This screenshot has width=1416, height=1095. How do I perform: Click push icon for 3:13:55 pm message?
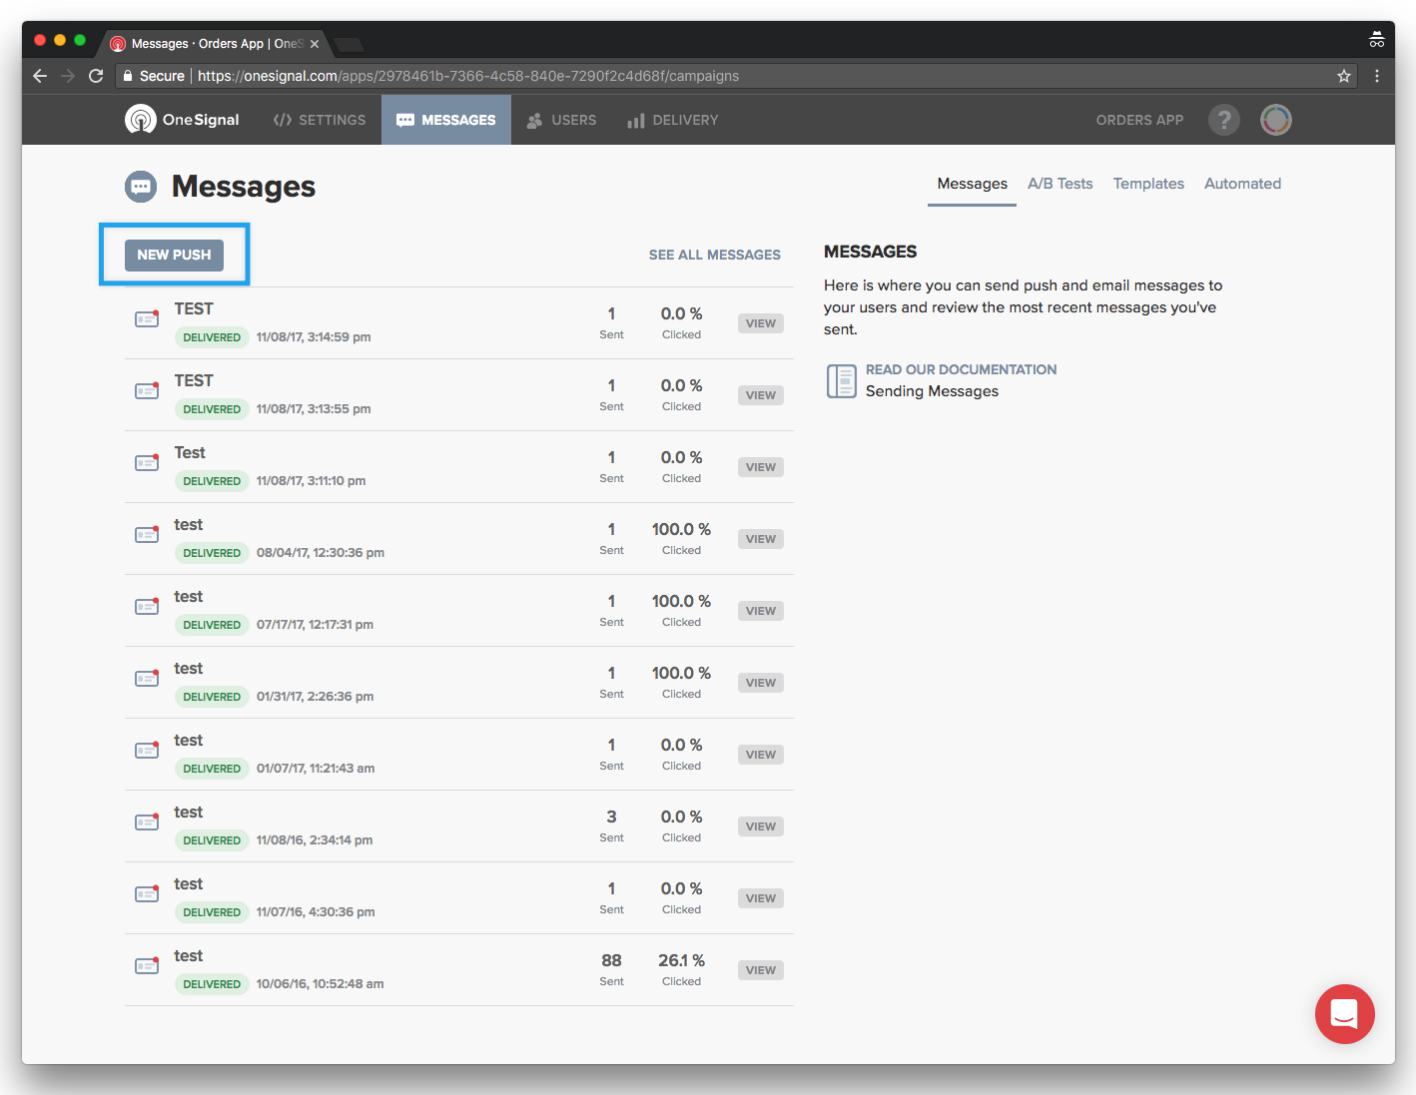point(148,391)
